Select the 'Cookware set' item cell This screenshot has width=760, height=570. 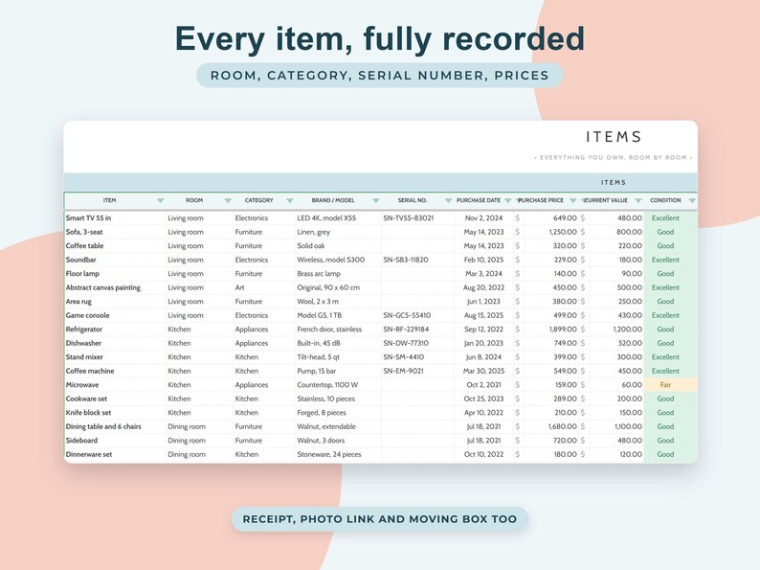click(115, 399)
